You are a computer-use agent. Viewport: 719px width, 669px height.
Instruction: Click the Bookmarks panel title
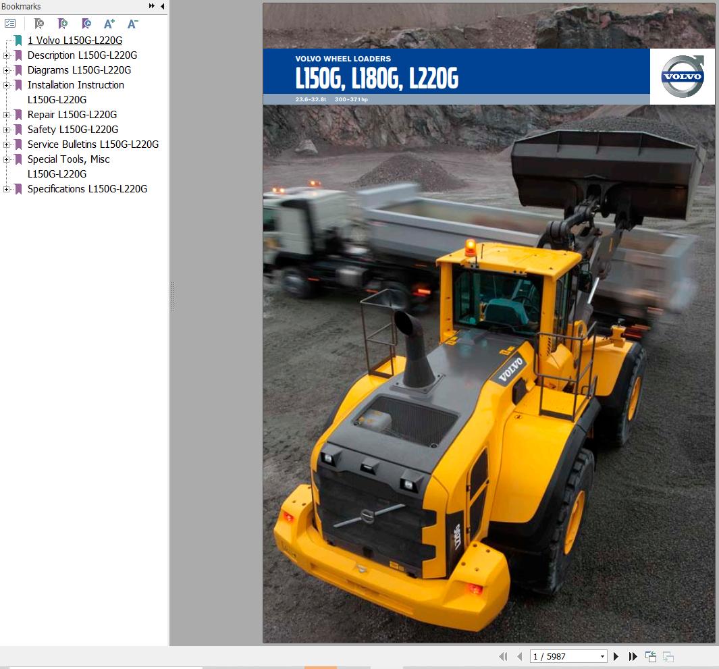(x=21, y=7)
